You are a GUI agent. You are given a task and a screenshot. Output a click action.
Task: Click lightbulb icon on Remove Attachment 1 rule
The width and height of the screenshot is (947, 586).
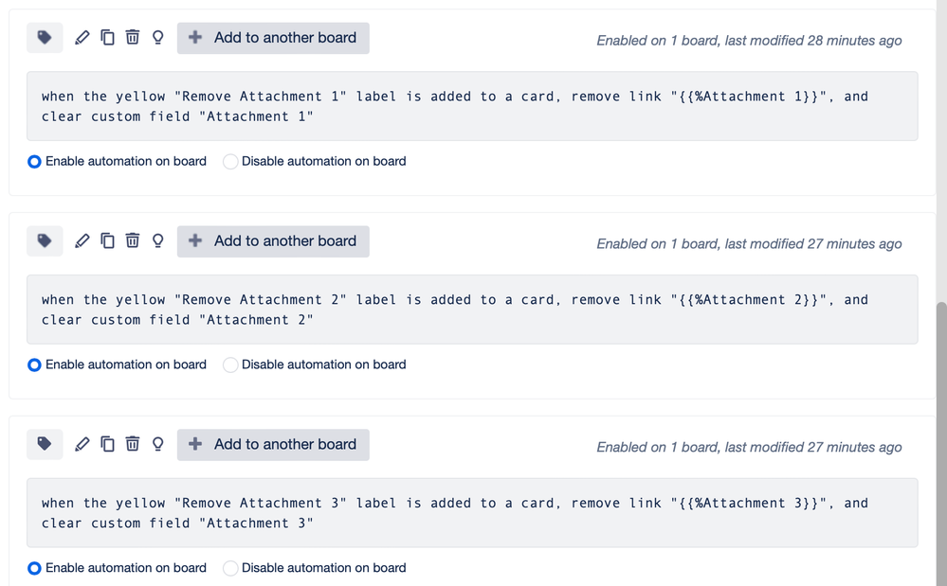point(157,38)
